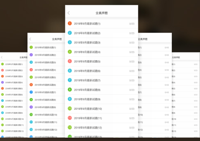Click red number 11 icon on center screen
Image resolution: width=200 pixels, height=141 pixels.
(x=70, y=118)
